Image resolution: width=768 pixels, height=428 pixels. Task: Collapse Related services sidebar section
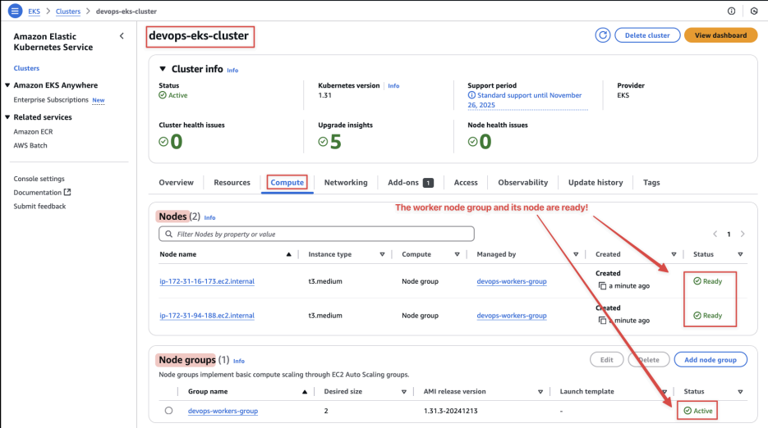(7, 117)
